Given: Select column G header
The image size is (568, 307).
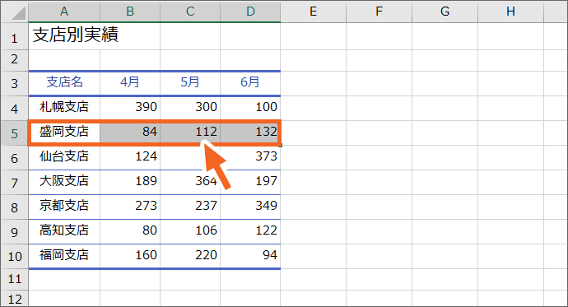Looking at the screenshot, I should (x=445, y=12).
